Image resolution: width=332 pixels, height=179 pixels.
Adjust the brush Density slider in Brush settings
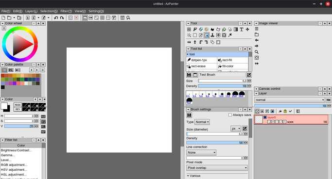click(x=215, y=143)
